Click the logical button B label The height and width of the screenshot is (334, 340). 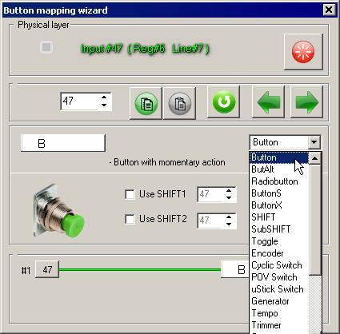(x=63, y=143)
